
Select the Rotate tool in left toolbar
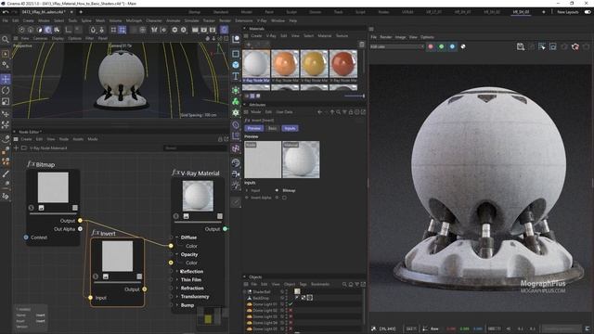click(6, 90)
